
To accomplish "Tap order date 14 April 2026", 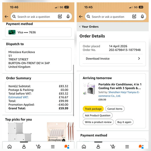I will pos(118,46).
